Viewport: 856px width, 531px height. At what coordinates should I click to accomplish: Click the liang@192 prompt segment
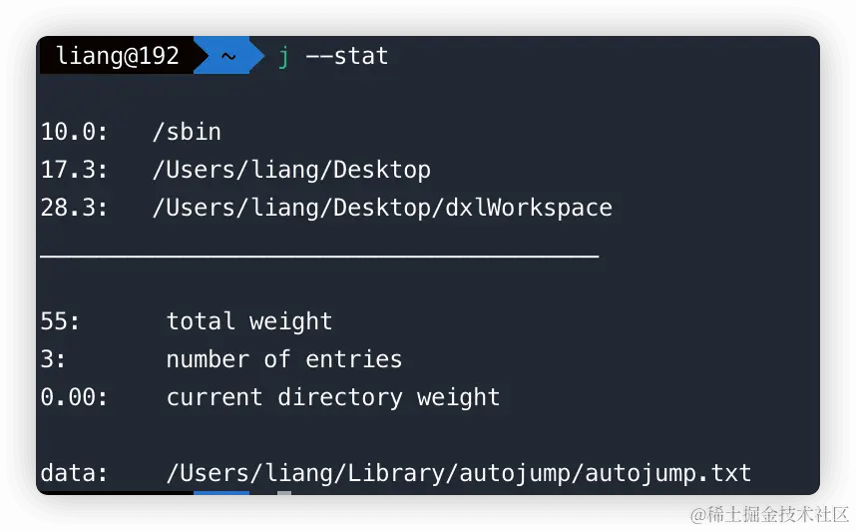pos(118,56)
